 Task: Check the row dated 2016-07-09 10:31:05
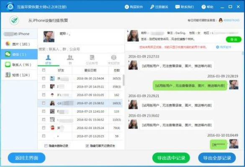44,95
